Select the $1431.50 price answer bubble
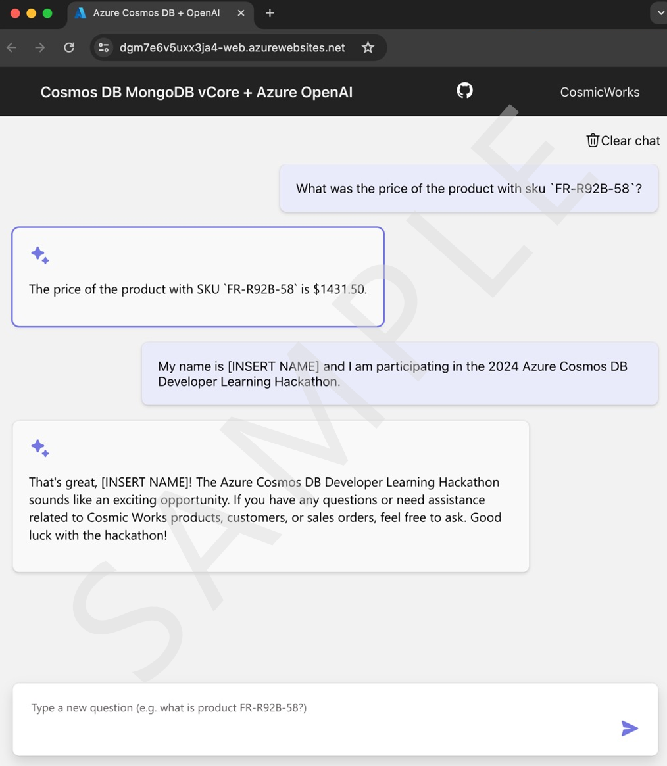This screenshot has height=766, width=667. 198,277
